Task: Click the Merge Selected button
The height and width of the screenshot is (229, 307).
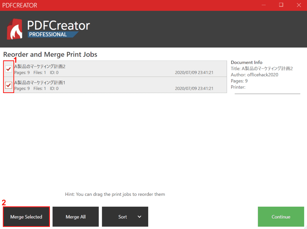Action: click(x=26, y=217)
